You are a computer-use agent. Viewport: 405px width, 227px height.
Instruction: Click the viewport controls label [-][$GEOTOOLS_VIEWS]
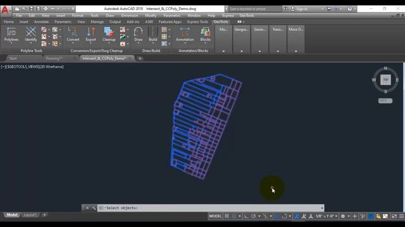[x=32, y=67]
